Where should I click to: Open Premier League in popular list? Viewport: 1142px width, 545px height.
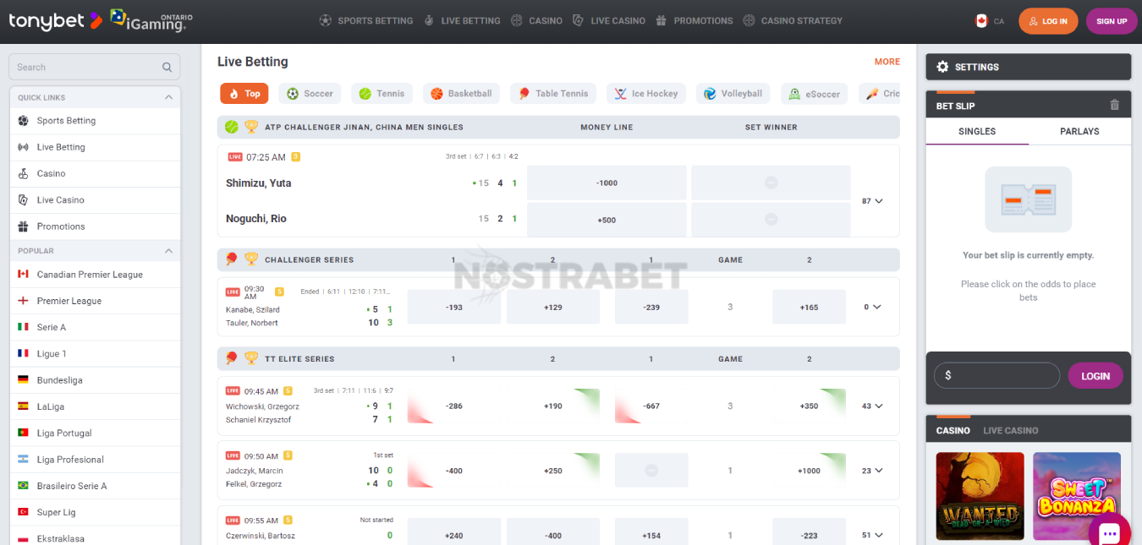[95, 301]
